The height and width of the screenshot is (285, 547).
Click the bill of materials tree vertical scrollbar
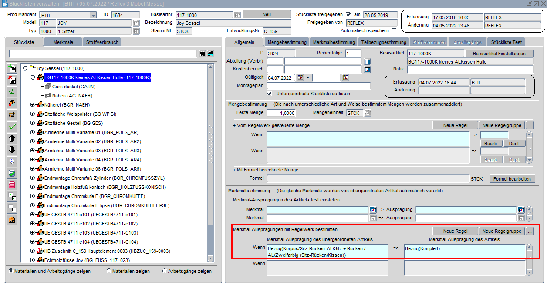pos(211,161)
